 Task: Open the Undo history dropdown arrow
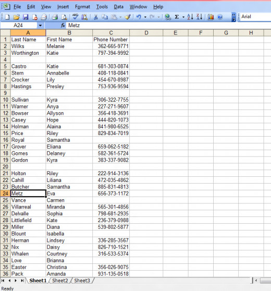point(145,17)
